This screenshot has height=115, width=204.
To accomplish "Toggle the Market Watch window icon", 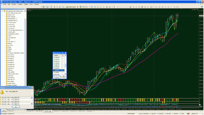I will tap(51, 7).
